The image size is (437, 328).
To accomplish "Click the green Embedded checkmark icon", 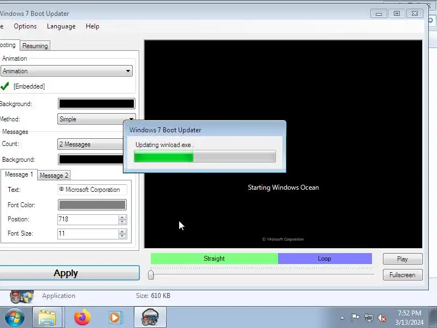I will (x=5, y=86).
